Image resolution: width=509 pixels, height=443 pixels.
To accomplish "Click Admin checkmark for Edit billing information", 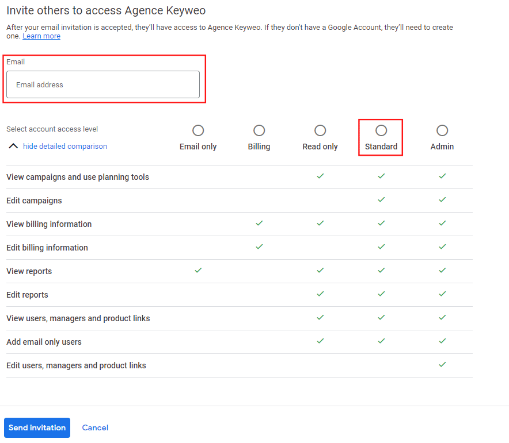I will (x=442, y=246).
